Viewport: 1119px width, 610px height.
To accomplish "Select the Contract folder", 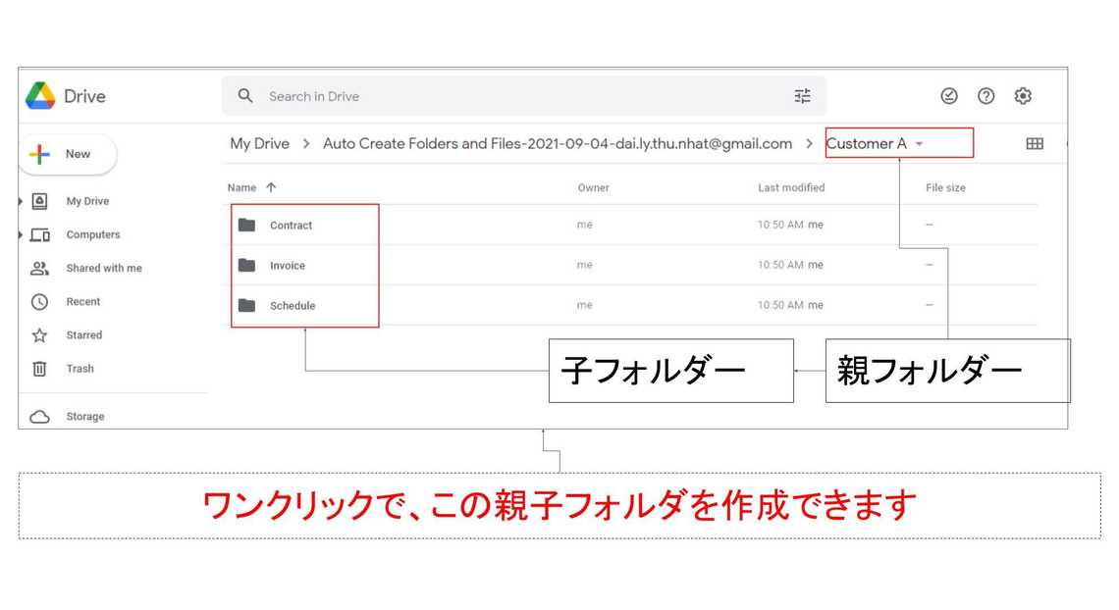I will (291, 226).
